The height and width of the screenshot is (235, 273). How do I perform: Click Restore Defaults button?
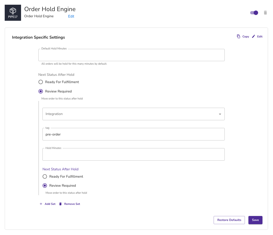[x=229, y=220]
